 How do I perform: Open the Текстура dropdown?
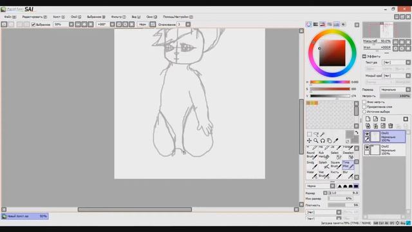[x=397, y=63]
